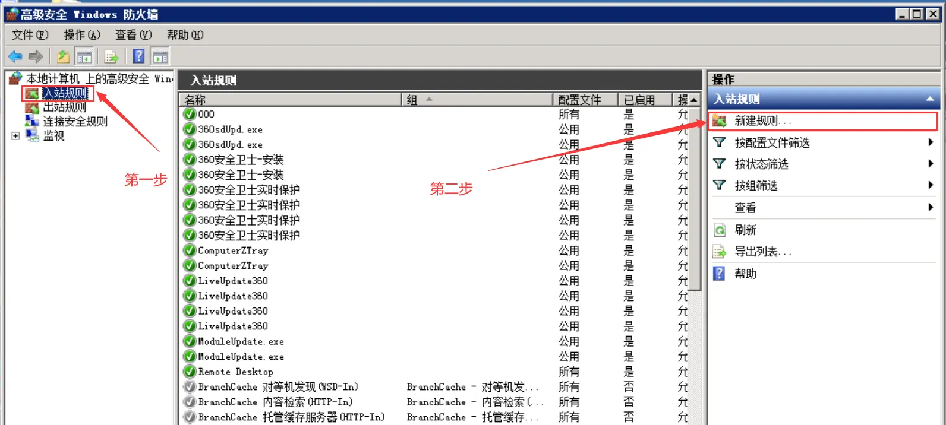Collapse the 入站规则 actions section header

click(x=929, y=99)
